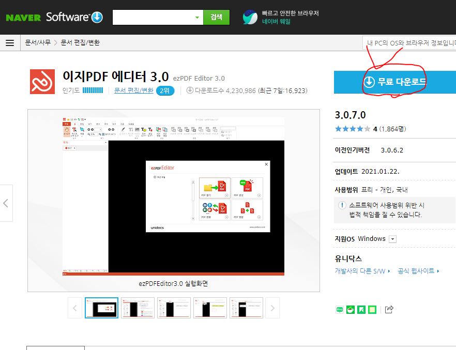Click the thumbnail strip next arrow
Viewport: 456px width, 350px height.
(x=272, y=308)
